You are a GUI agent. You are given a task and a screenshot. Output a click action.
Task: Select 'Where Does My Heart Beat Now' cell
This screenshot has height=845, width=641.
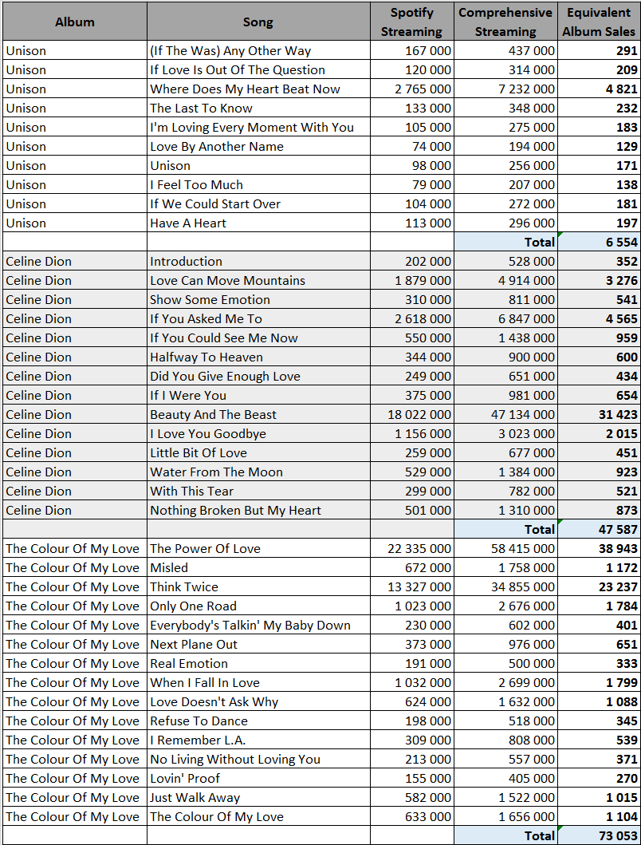[x=258, y=89]
